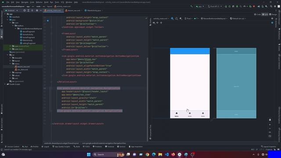This screenshot has width=281, height=158.
Task: Open Terminal tool window
Action: (x=109, y=147)
